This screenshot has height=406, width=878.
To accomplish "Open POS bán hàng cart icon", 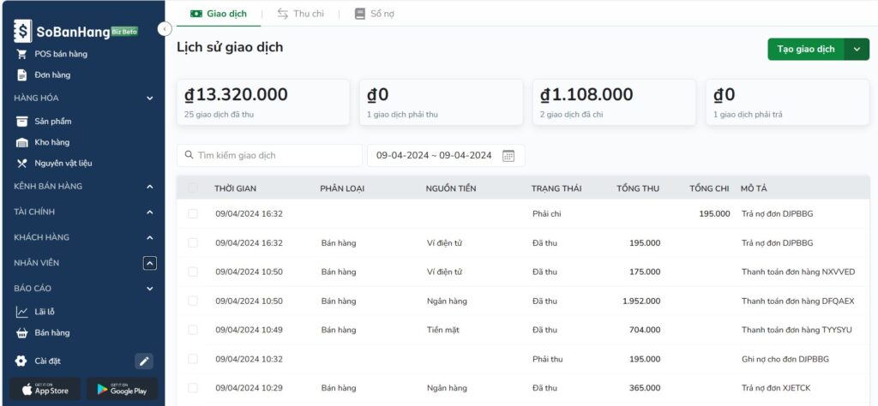I will coord(21,54).
